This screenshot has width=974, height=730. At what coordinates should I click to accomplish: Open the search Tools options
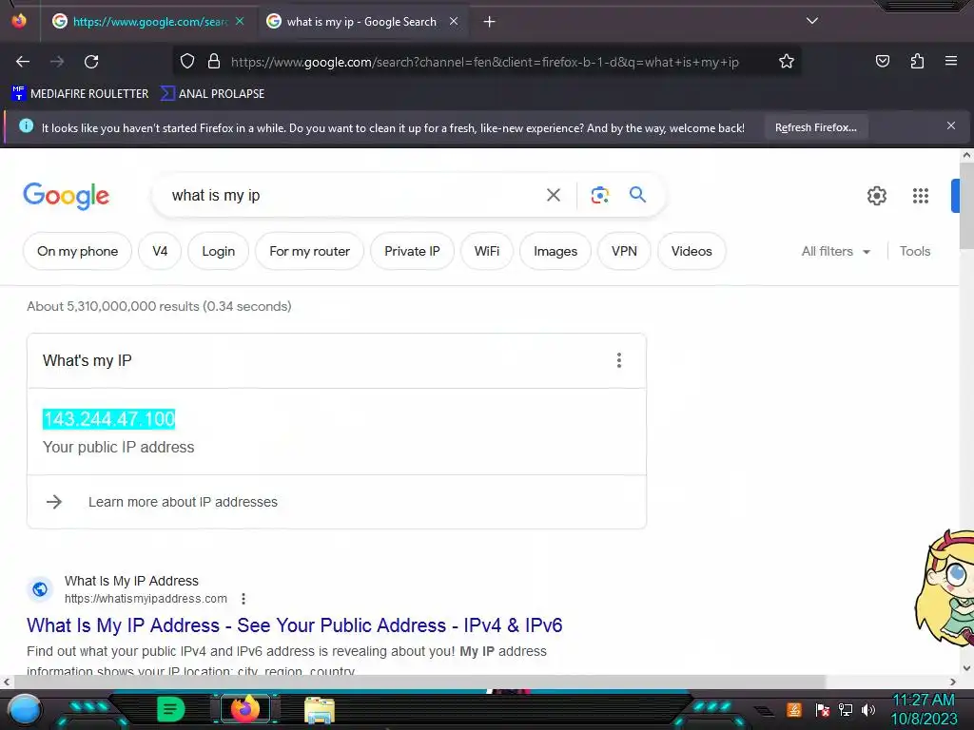[x=915, y=251]
